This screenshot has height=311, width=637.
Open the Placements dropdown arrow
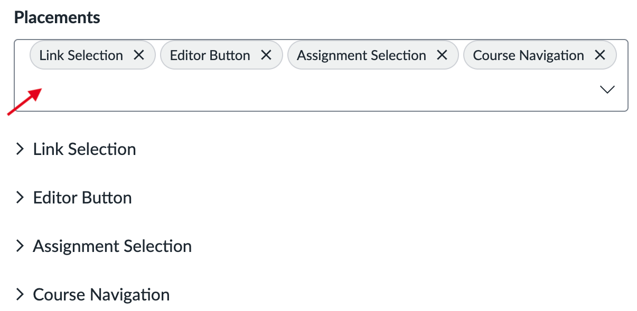coord(607,90)
